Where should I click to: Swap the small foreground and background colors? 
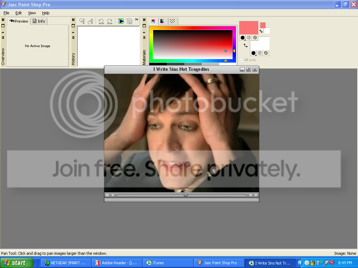pos(261,31)
